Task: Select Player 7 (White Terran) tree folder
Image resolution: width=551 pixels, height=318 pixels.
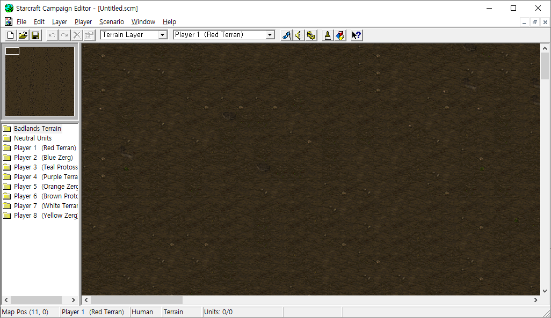Action: click(40, 206)
